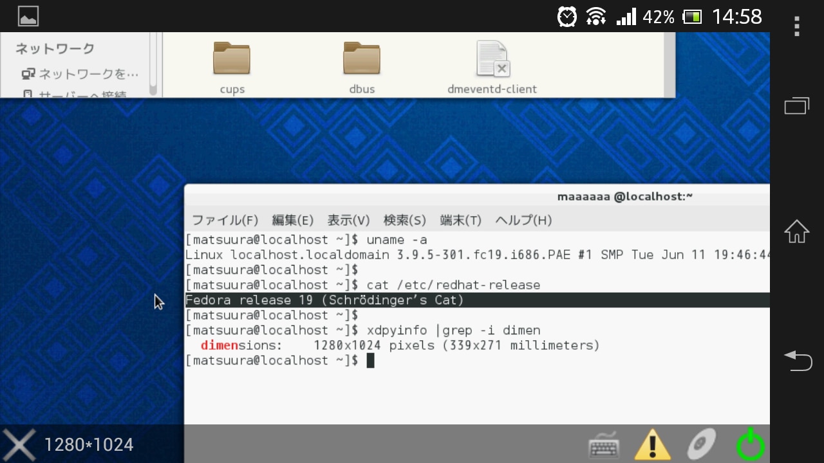Select ネットワークを… in the sidebar

pyautogui.click(x=80, y=74)
